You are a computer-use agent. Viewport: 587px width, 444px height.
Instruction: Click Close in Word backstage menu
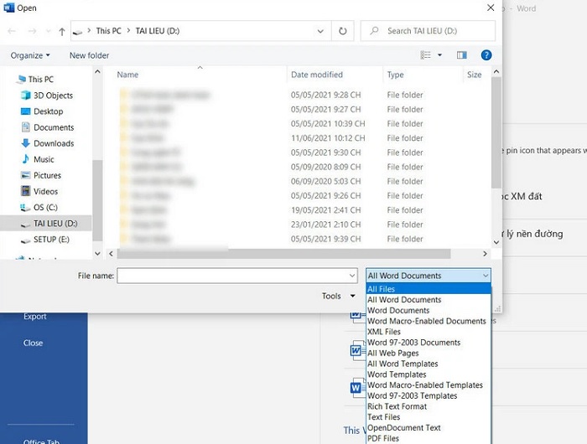(x=33, y=343)
